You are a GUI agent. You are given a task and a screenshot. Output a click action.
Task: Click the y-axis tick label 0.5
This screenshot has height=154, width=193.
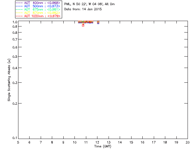coord(15,57)
